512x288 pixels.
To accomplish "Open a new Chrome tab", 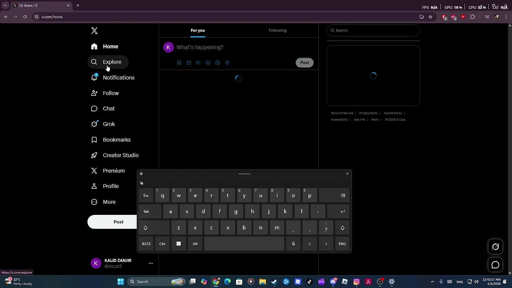I will (78, 6).
